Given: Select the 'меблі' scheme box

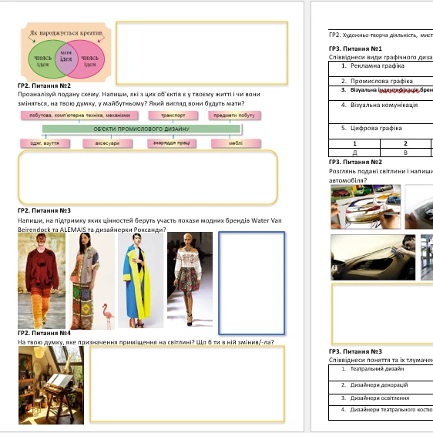Looking at the screenshot, I should (236, 143).
